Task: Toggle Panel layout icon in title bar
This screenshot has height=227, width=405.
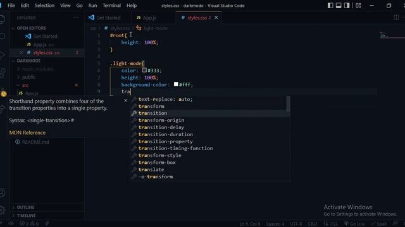Action: click(x=339, y=6)
